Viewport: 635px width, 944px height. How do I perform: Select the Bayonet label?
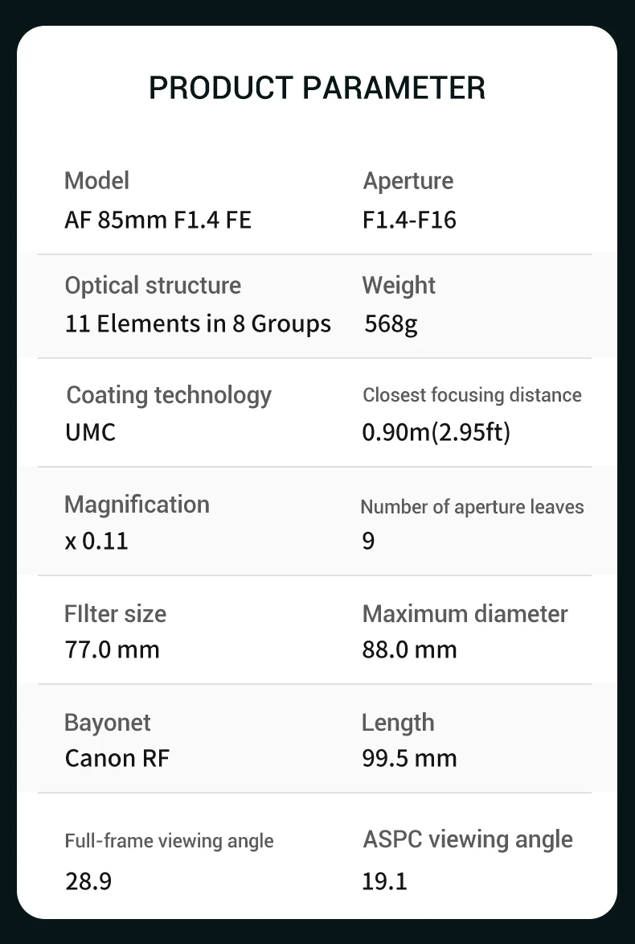107,723
